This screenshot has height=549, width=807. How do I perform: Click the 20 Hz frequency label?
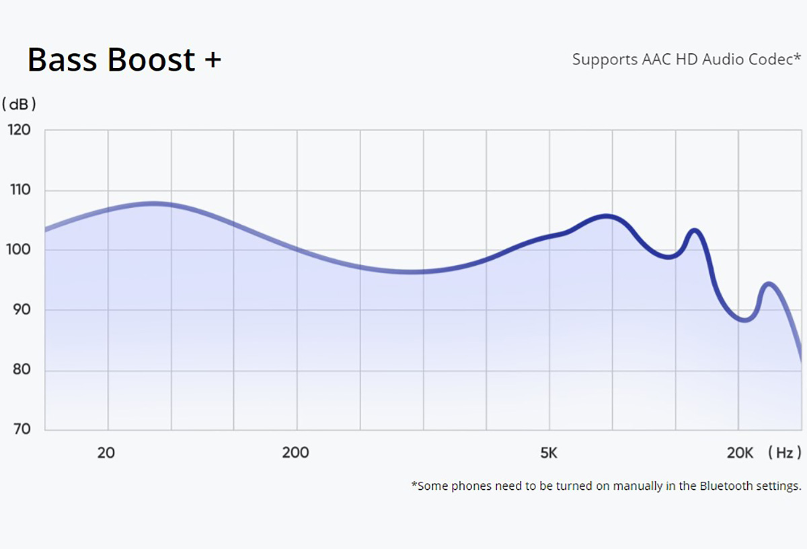106,453
